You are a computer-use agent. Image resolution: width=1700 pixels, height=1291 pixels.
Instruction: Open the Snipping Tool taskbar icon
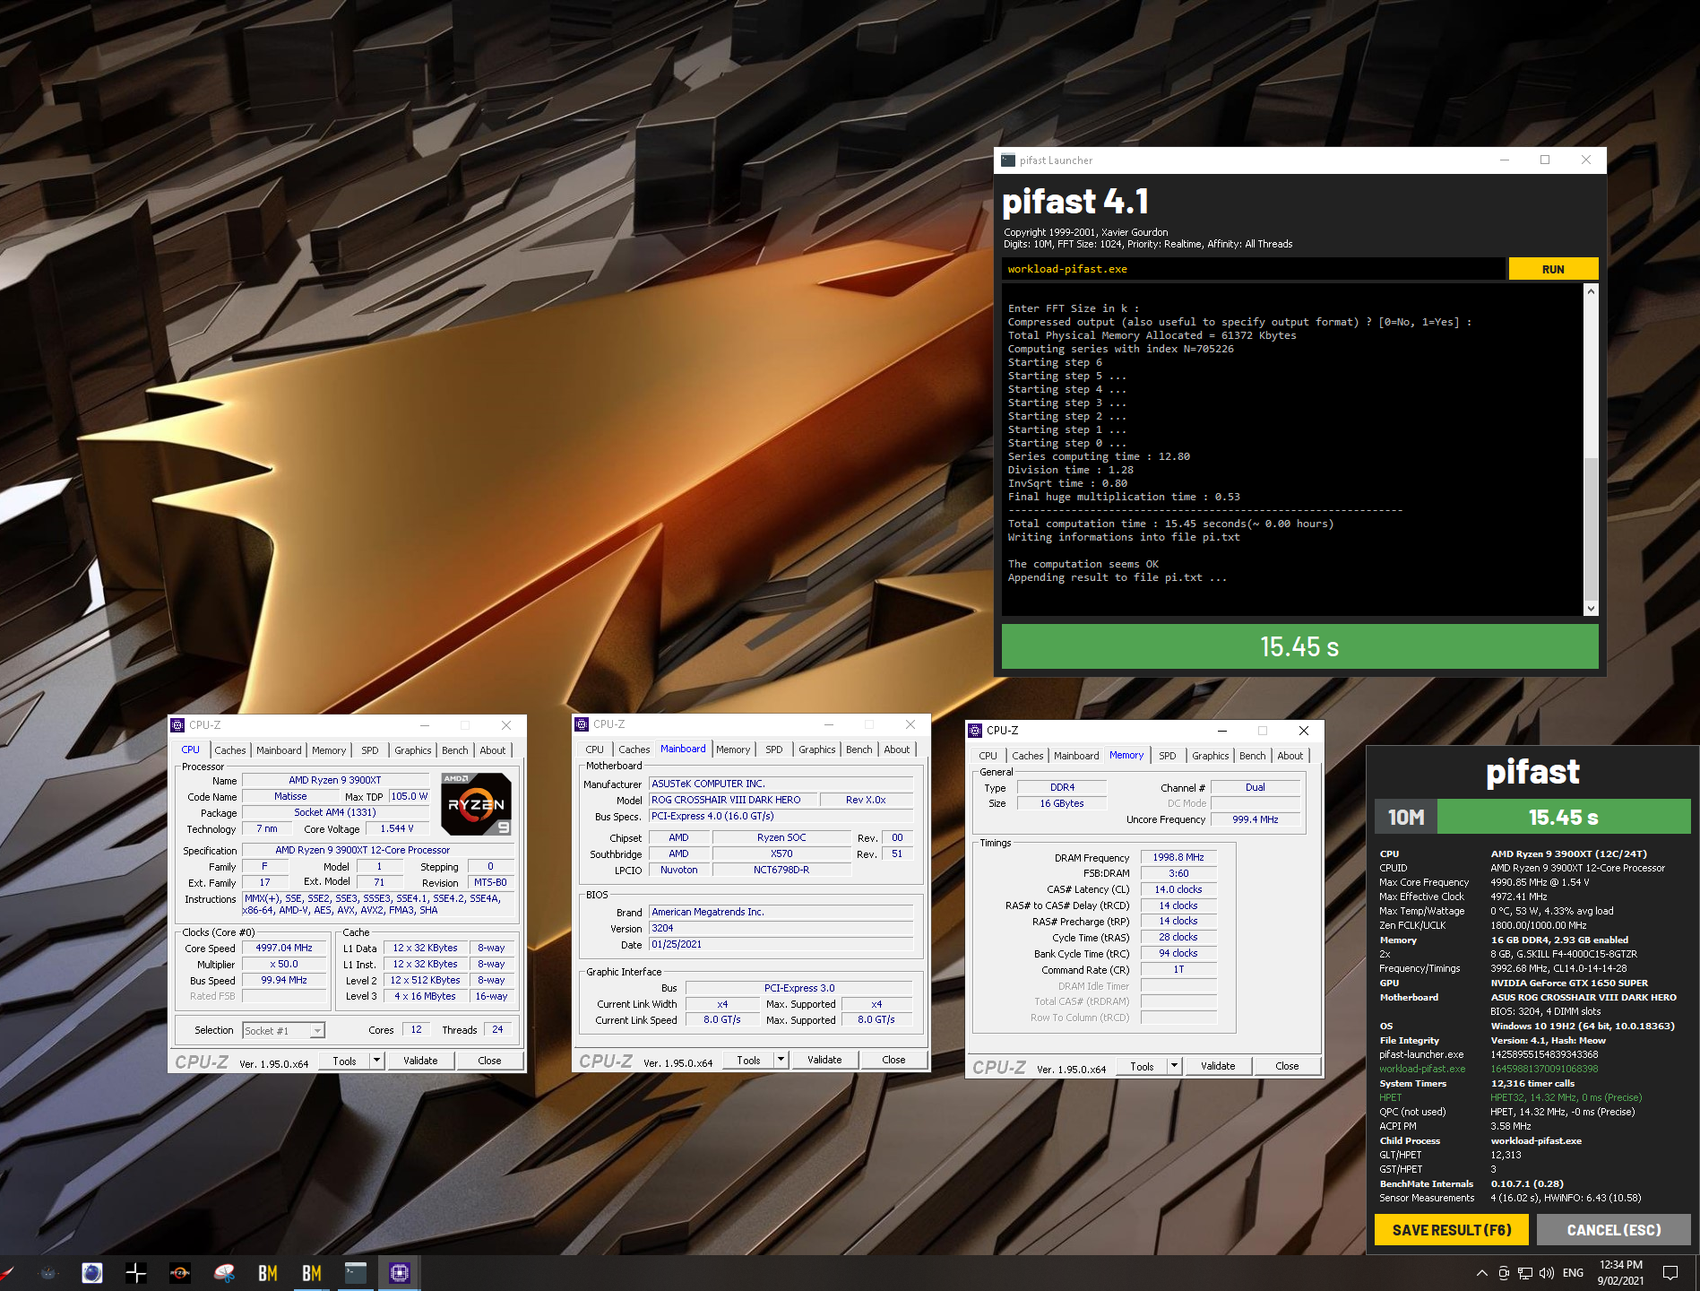(x=224, y=1272)
